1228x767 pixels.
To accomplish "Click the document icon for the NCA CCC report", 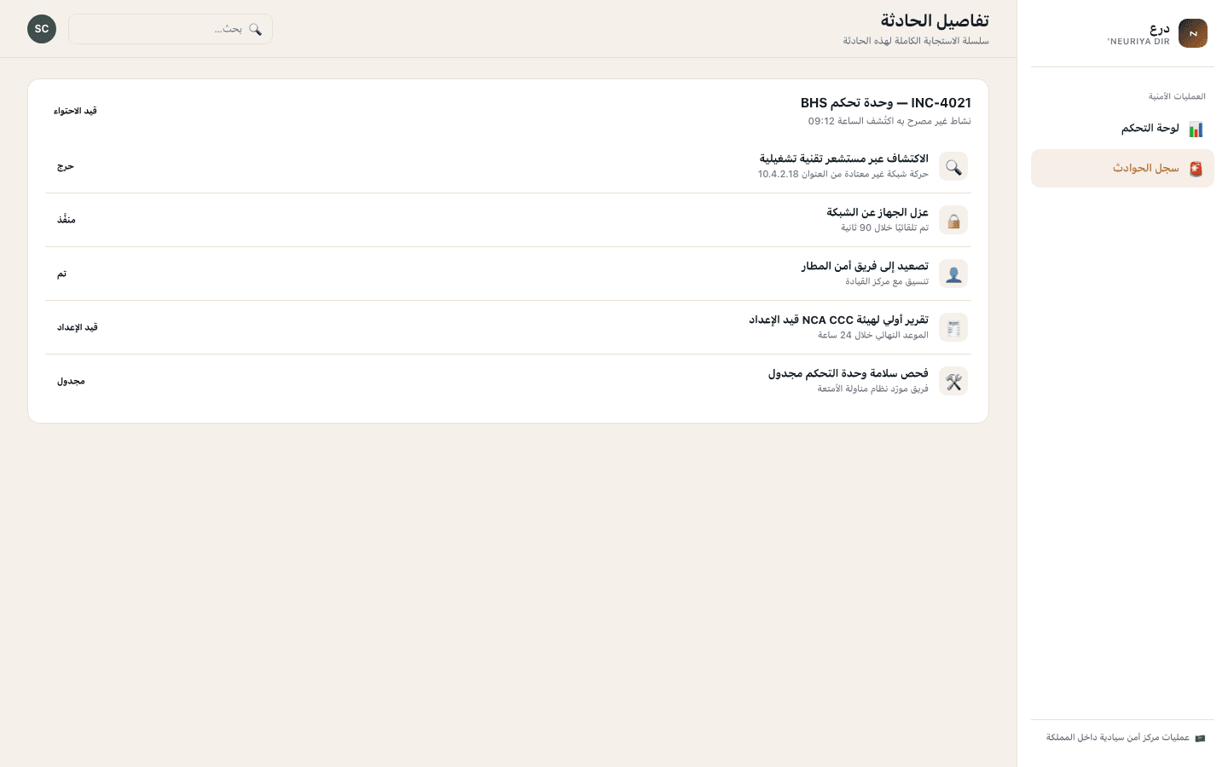I will [x=953, y=327].
